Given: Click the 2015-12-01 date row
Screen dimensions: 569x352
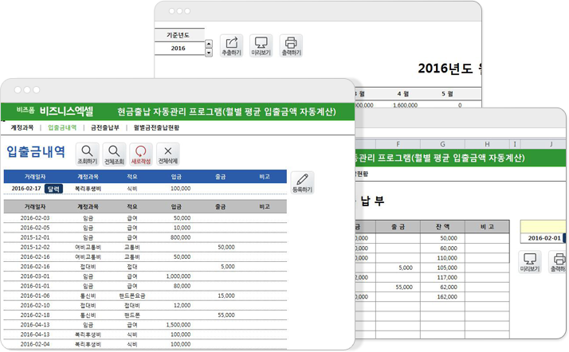Looking at the screenshot, I should [x=35, y=237].
